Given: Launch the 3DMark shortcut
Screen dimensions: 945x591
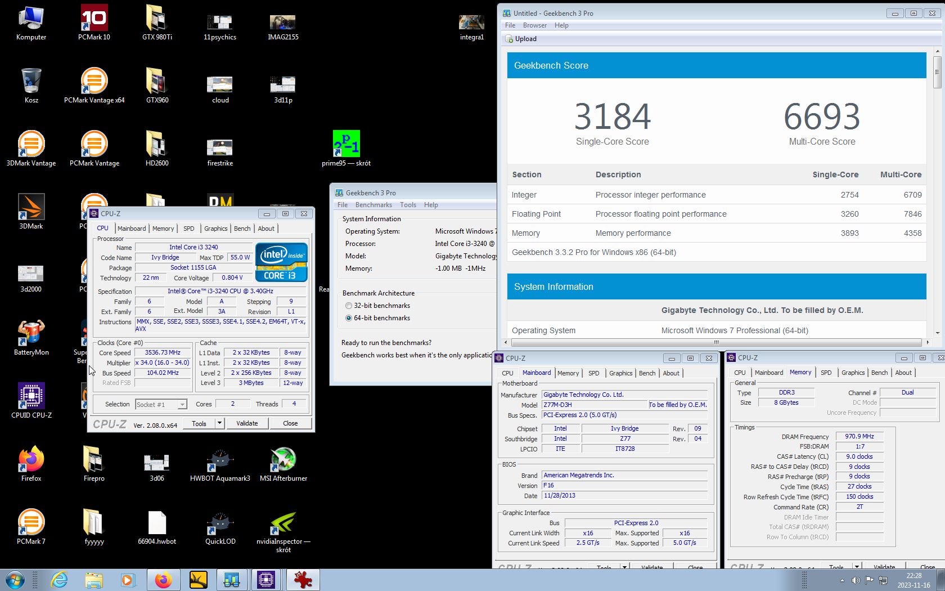Looking at the screenshot, I should click(31, 212).
